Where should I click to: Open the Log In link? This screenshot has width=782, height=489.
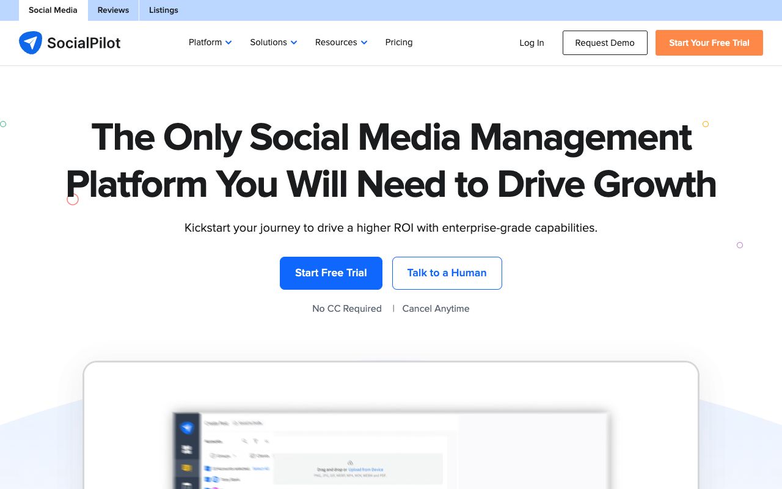532,43
